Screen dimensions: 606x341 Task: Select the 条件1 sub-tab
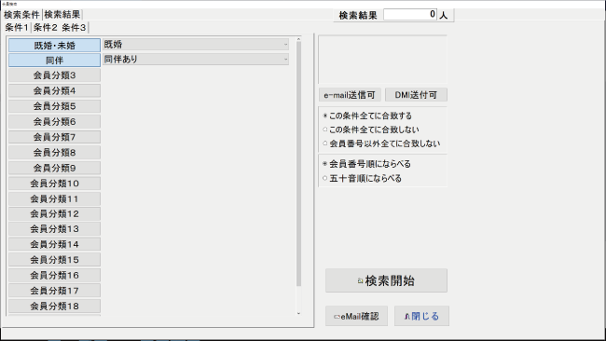[17, 27]
